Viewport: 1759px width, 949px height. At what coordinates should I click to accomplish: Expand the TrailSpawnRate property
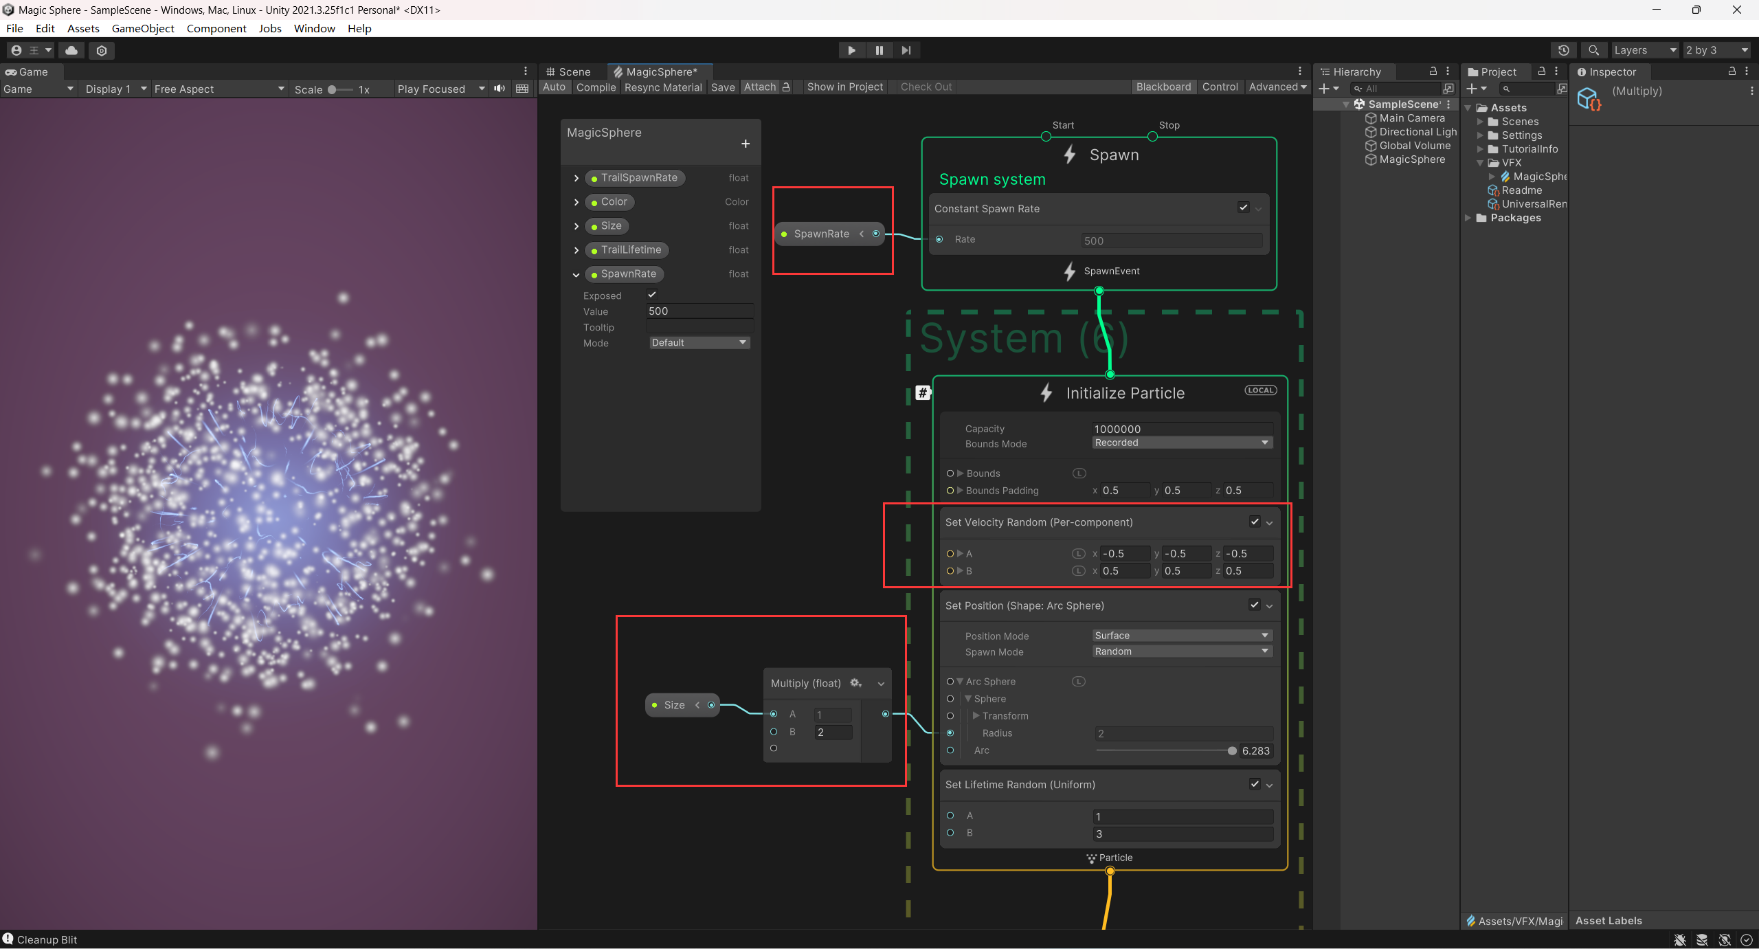click(576, 178)
